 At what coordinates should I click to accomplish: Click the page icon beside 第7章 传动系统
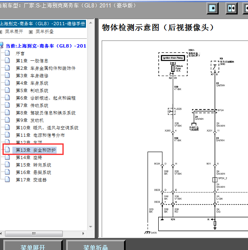click(7, 105)
